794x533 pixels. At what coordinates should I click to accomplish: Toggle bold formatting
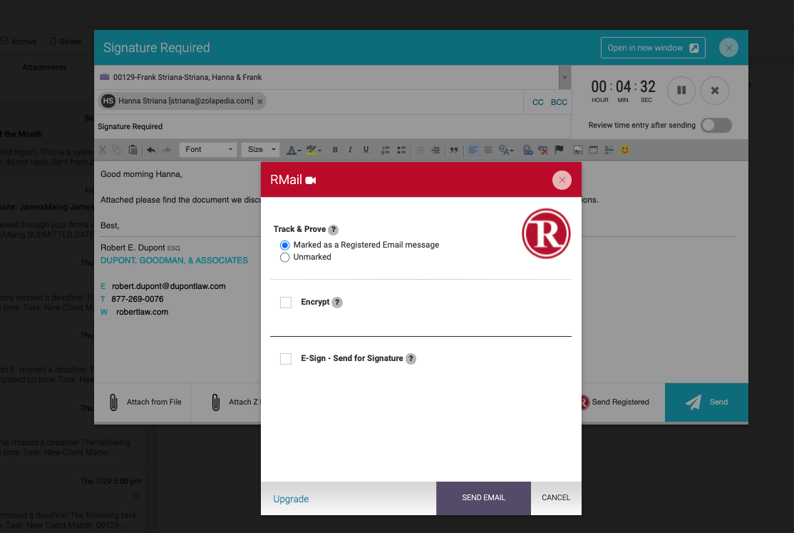[335, 150]
